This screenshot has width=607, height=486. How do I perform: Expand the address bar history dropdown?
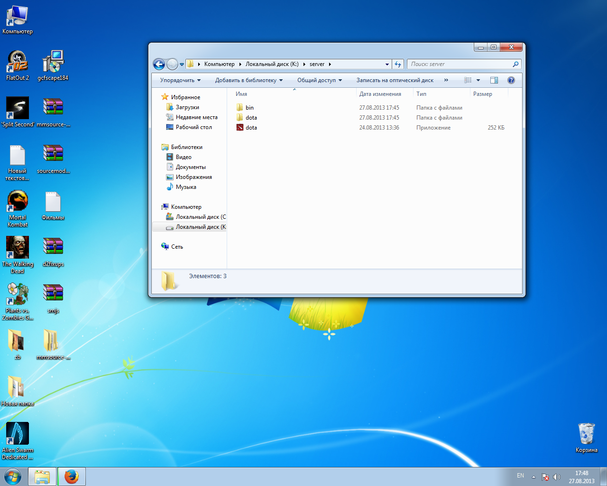point(387,64)
